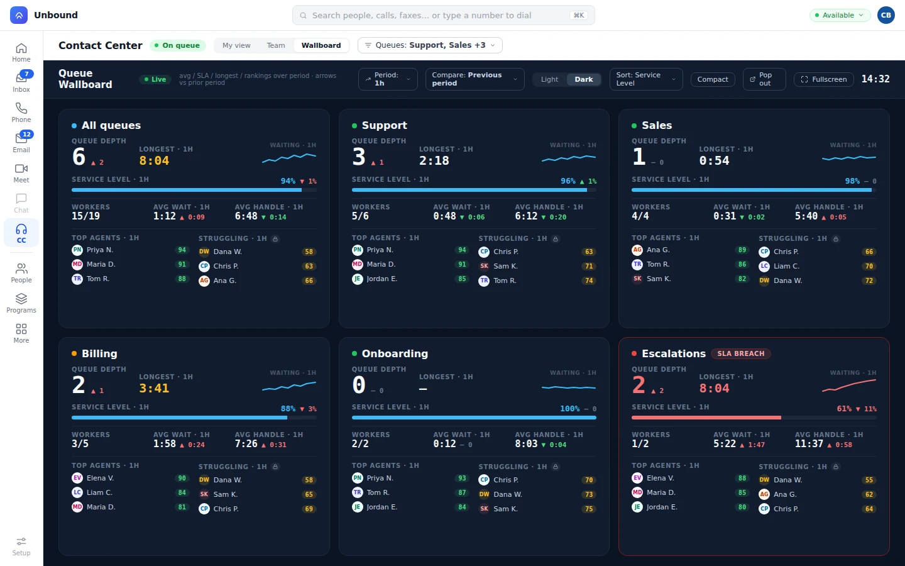Click lock icon in Support Struggling header
Screen dimensions: 905x566
pyautogui.click(x=556, y=239)
